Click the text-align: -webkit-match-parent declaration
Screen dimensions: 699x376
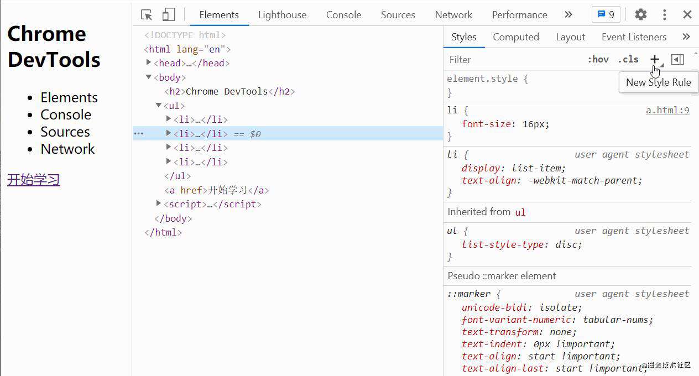552,180
